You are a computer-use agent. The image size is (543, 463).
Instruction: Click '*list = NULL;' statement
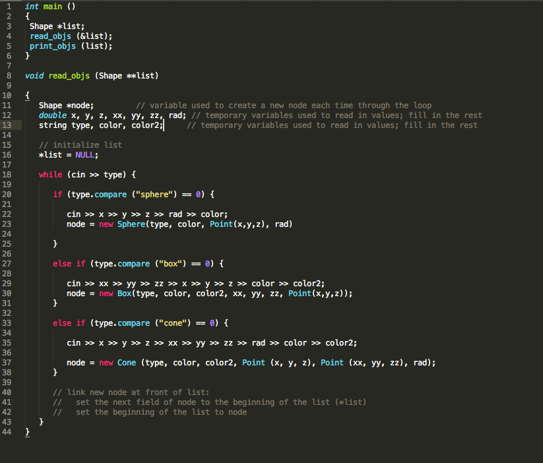69,155
